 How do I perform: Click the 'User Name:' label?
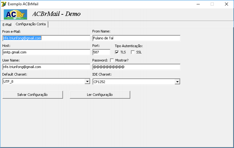pyautogui.click(x=11, y=60)
